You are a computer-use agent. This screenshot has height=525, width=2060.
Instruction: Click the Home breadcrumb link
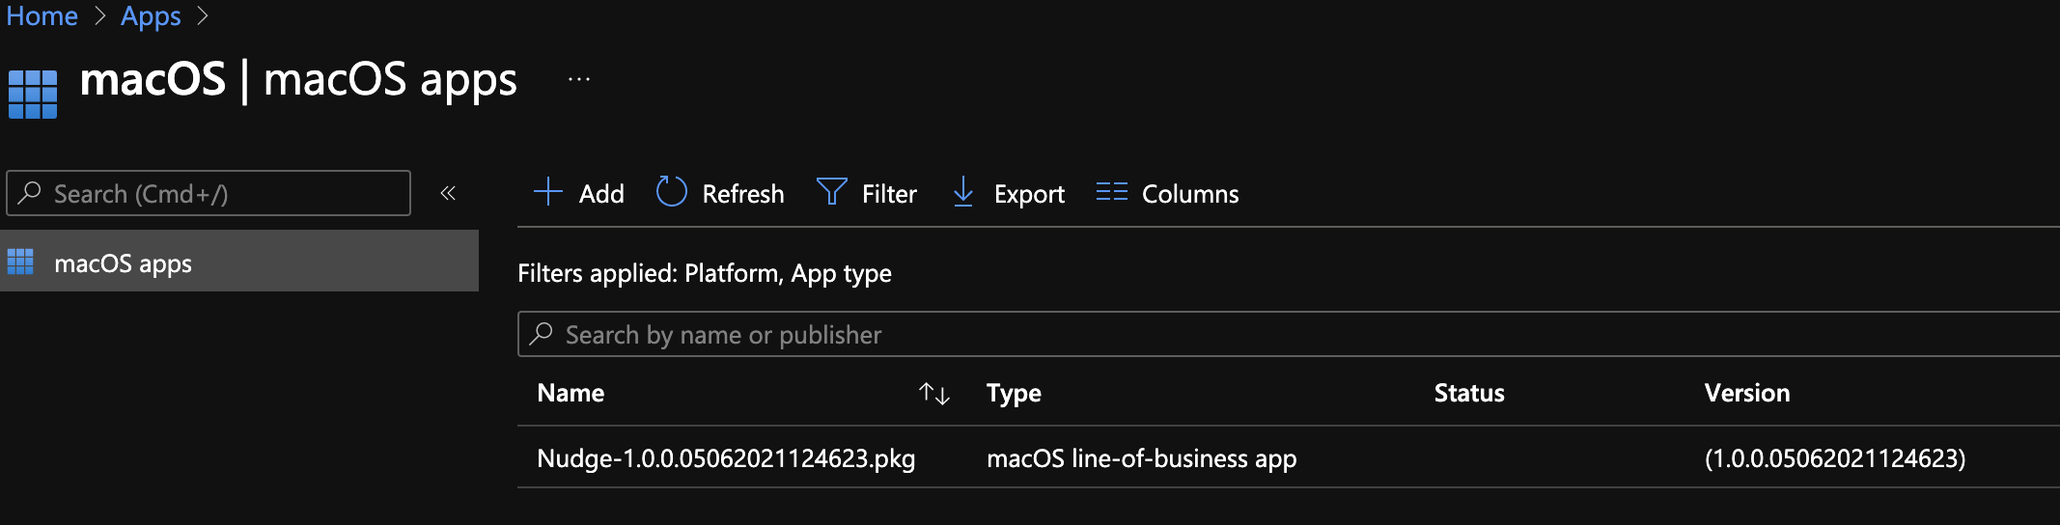click(x=42, y=16)
